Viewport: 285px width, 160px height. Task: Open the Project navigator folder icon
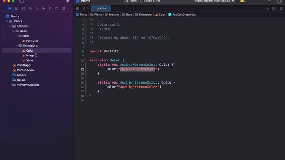point(10,8)
